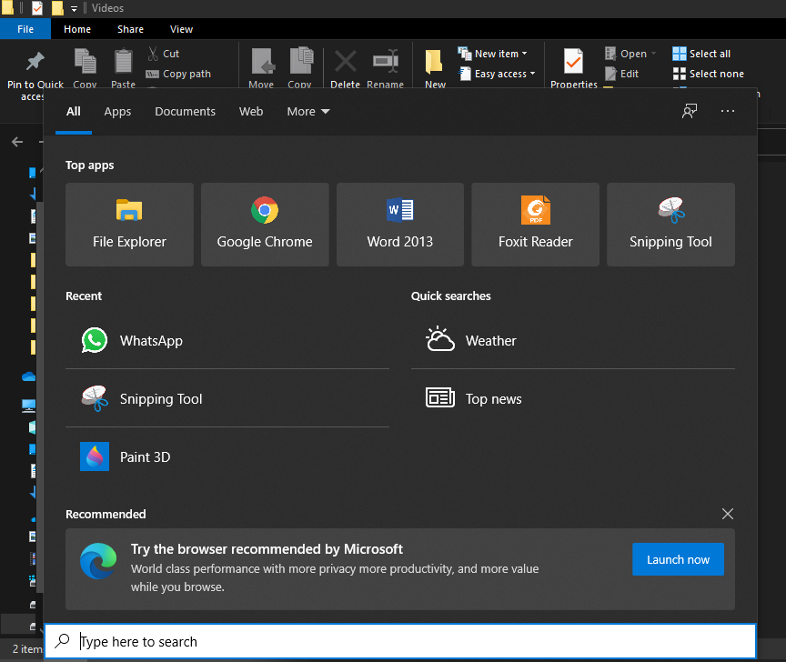Click the search feedback icon
The width and height of the screenshot is (786, 662).
click(690, 111)
